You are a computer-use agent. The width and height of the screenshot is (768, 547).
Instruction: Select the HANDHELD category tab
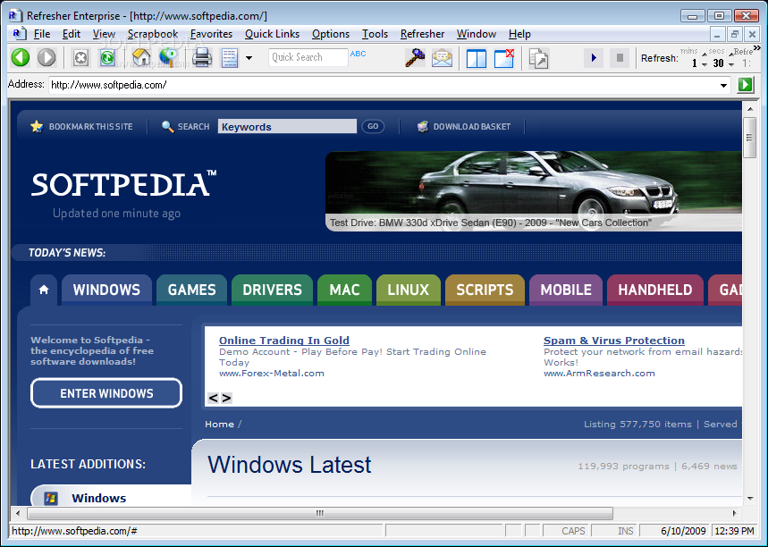coord(654,290)
